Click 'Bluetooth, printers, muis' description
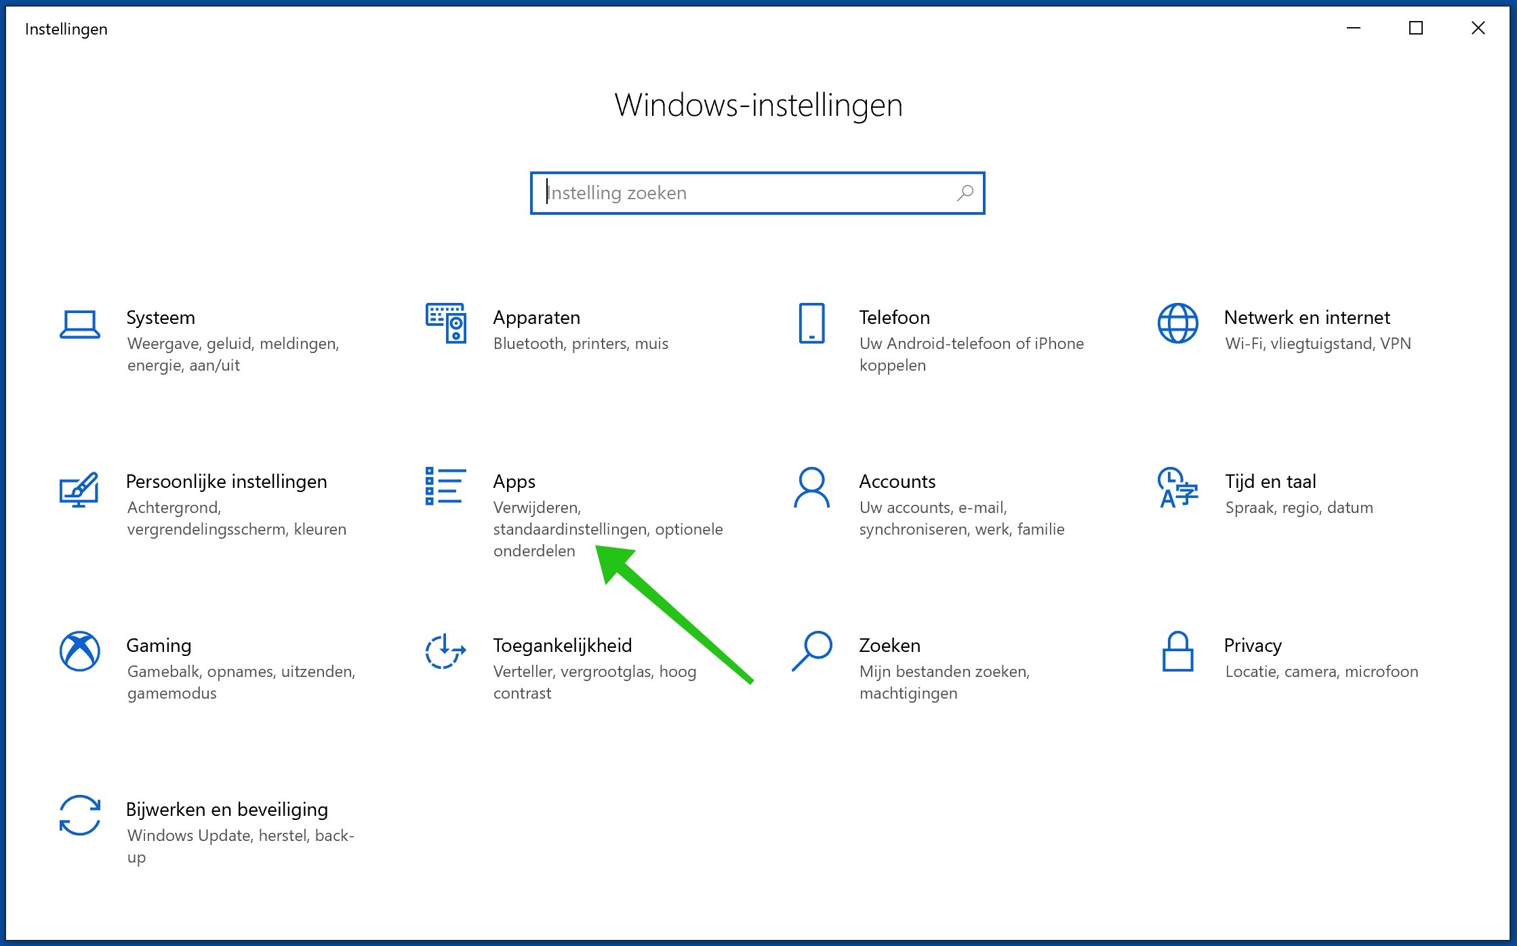Viewport: 1517px width, 946px height. tap(581, 344)
